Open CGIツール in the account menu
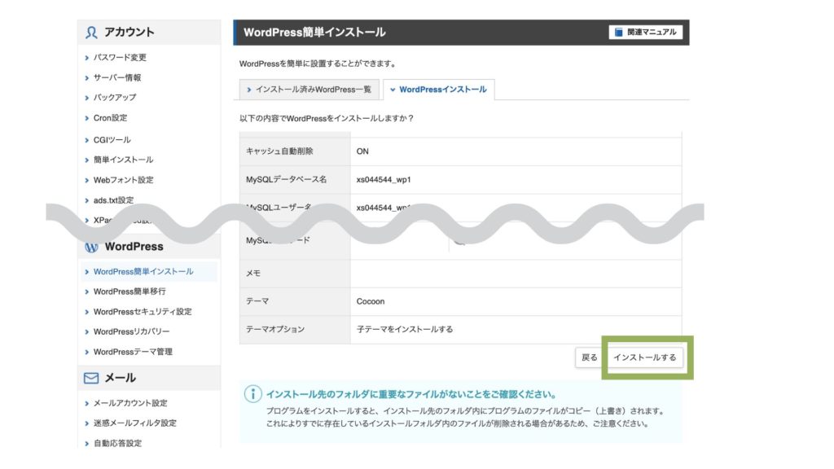 click(112, 140)
